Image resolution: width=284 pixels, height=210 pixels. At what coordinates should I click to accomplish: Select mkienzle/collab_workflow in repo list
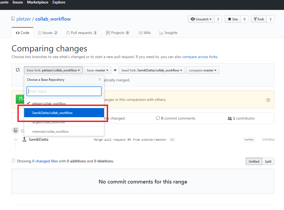tap(64, 131)
